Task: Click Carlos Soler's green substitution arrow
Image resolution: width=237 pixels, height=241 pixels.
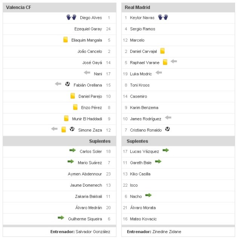Action: (x=72, y=151)
